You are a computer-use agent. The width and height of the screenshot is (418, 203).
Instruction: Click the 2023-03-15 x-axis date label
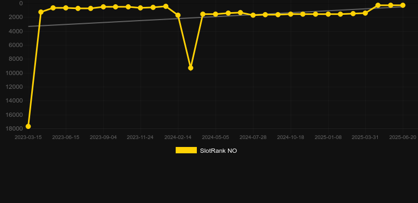click(x=28, y=137)
